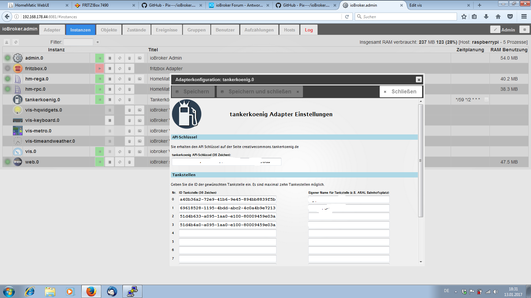
Task: Switch to FRITZ!Box 7490 browser tab
Action: click(105, 5)
